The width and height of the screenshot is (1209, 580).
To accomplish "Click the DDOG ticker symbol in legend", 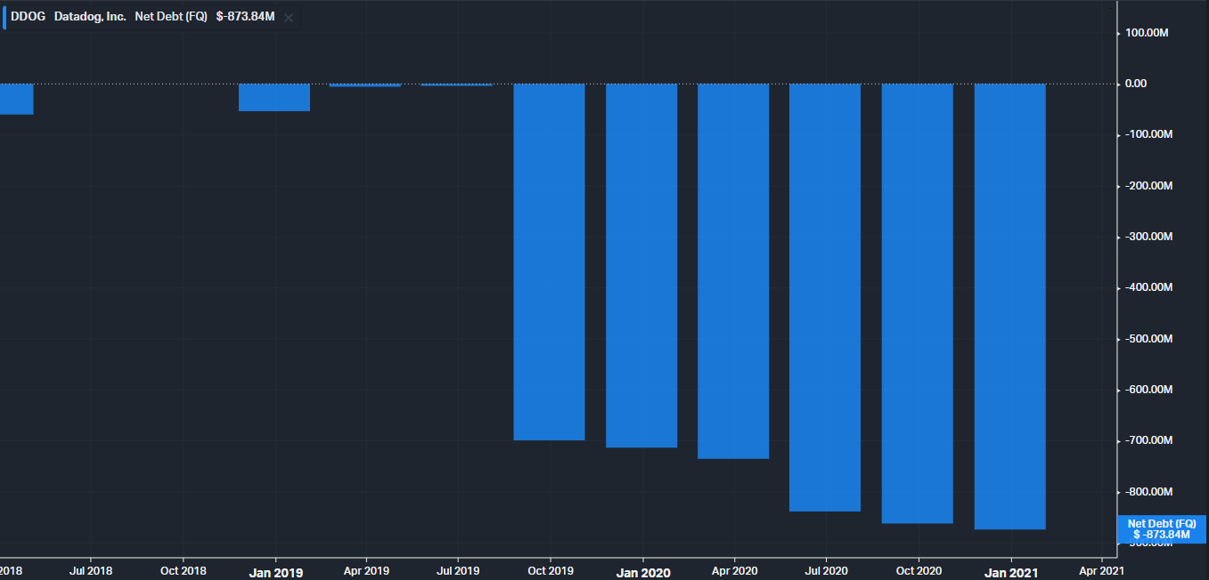I will (28, 17).
